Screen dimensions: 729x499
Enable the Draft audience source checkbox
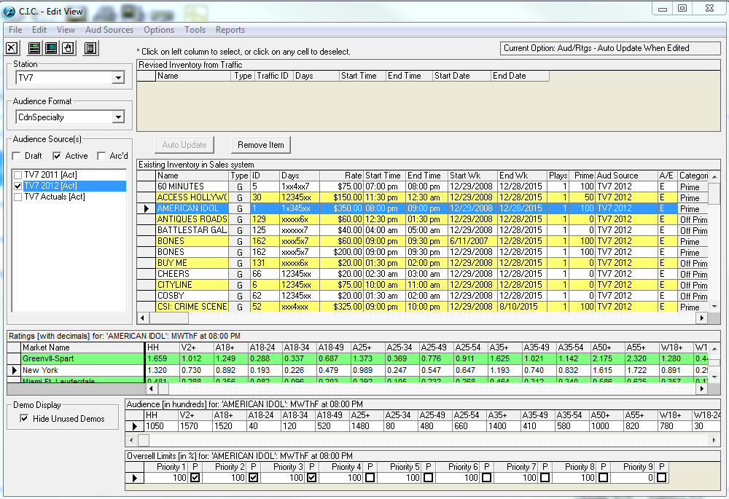point(16,156)
